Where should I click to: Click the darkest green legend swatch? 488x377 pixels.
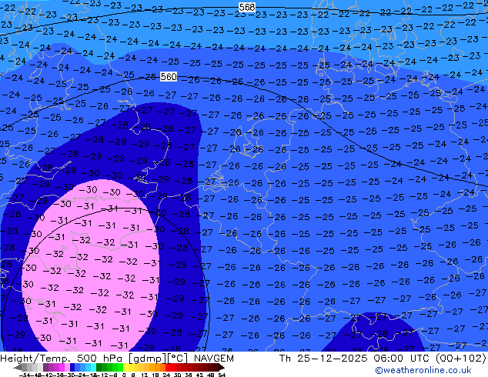(99, 368)
